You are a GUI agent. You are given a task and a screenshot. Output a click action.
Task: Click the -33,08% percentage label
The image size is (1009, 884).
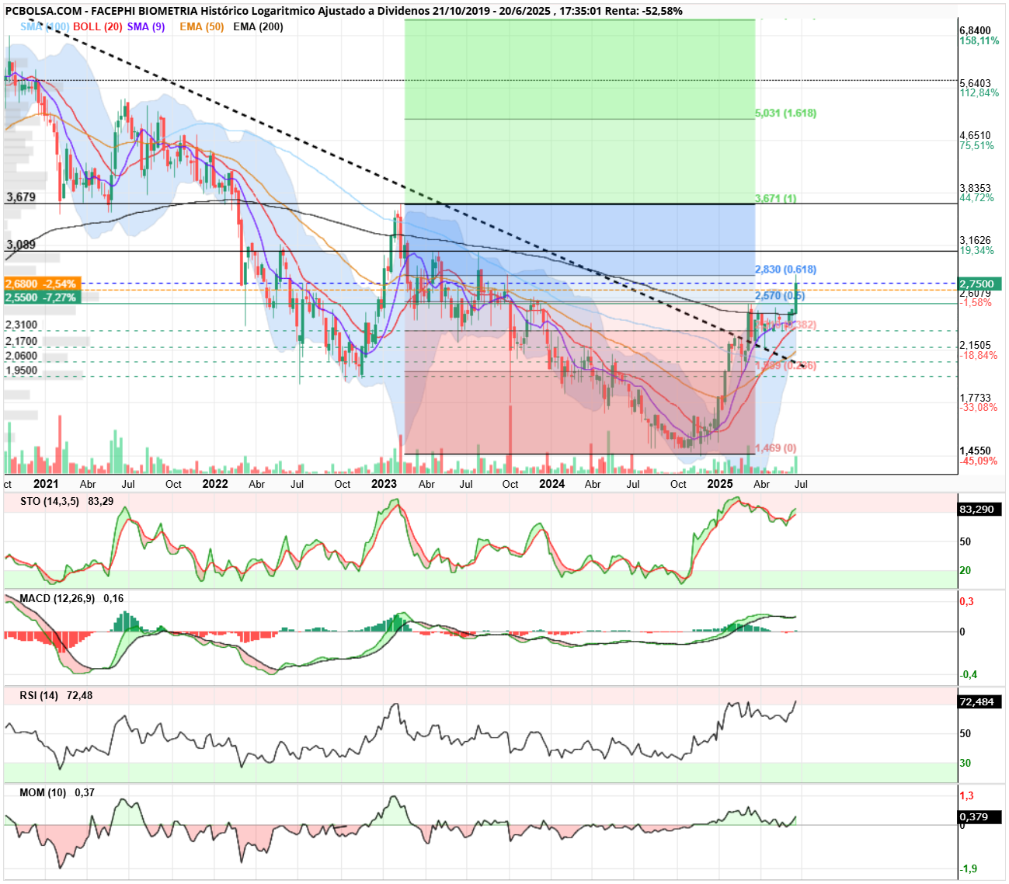[x=978, y=407]
